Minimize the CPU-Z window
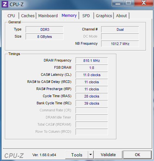Viewport: 154px width, 161px height. tap(118, 3)
